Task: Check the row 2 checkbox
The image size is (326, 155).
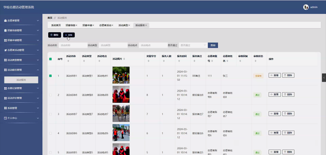Action: 51,95
